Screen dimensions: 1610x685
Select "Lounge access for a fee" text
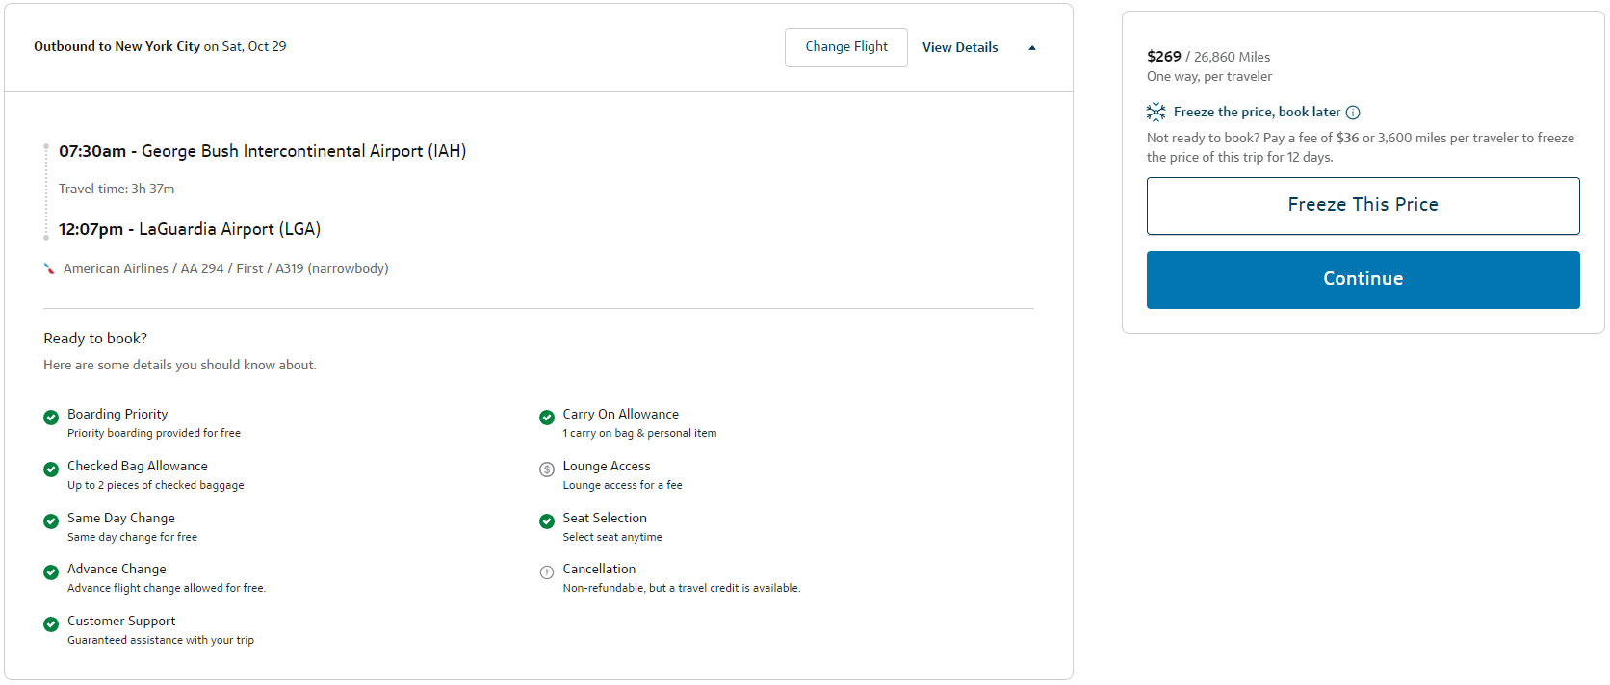[x=623, y=485]
